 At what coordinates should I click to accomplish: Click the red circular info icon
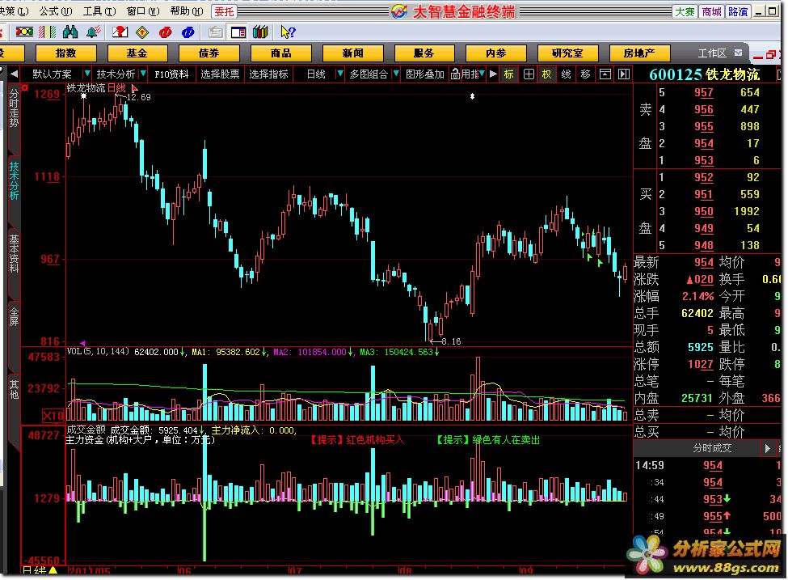166,32
